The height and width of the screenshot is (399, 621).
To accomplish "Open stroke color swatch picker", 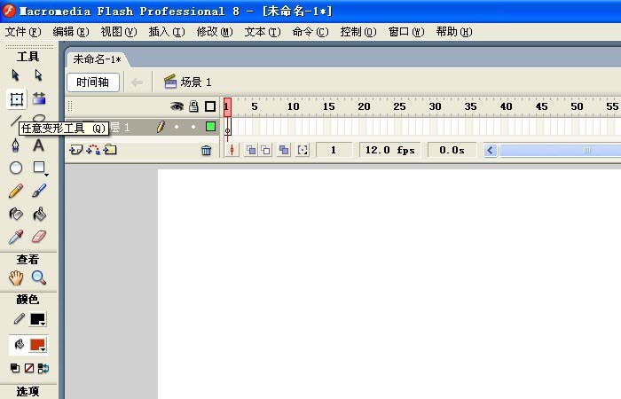I will coord(38,319).
